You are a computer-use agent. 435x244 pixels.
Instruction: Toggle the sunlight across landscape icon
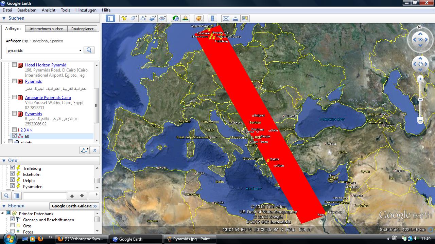point(185,18)
